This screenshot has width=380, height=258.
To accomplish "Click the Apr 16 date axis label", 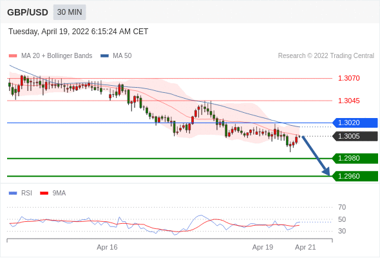I will tap(107, 247).
